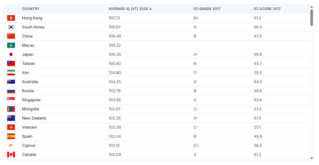Click the 64.0 ICI score
The width and height of the screenshot is (319, 165).
pyautogui.click(x=258, y=82)
